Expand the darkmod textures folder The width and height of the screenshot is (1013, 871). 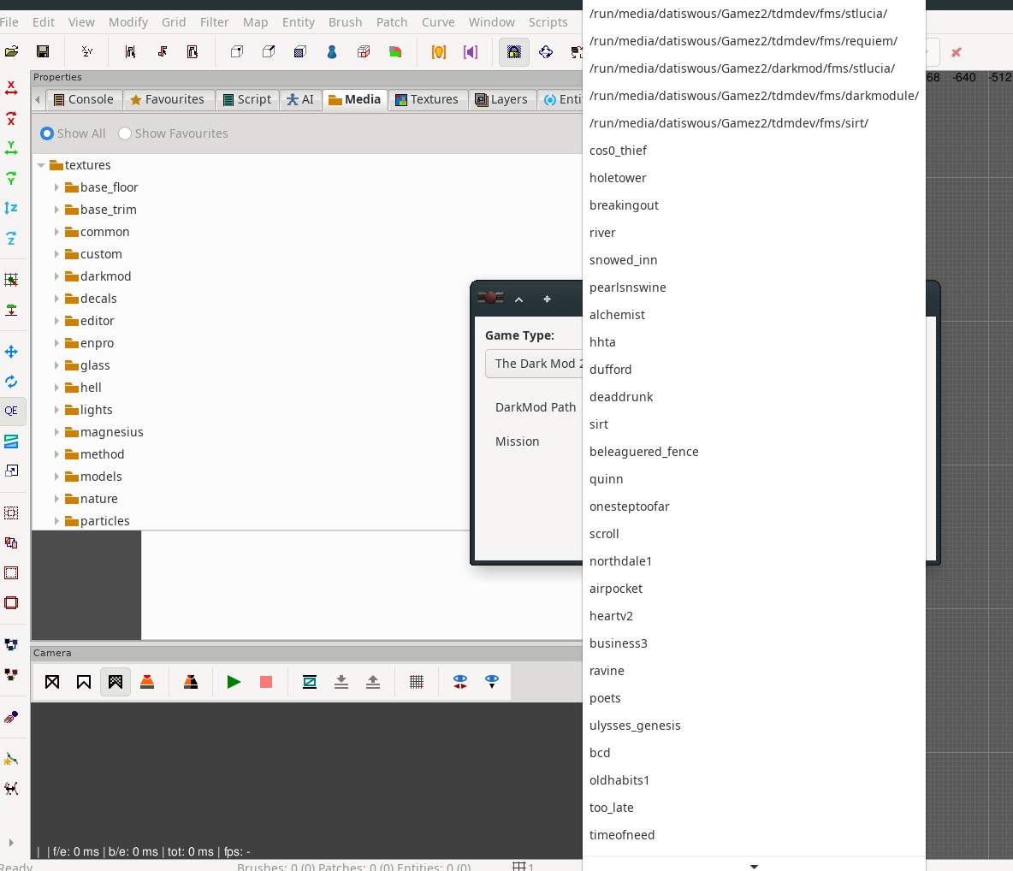click(56, 276)
